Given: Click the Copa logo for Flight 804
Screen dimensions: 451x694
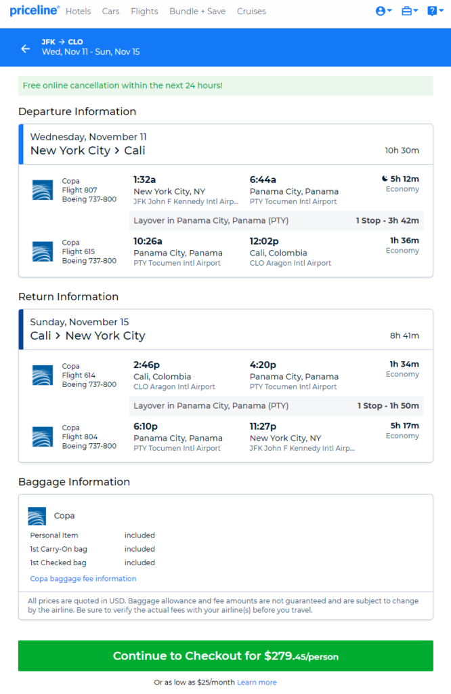Looking at the screenshot, I should pyautogui.click(x=43, y=437).
